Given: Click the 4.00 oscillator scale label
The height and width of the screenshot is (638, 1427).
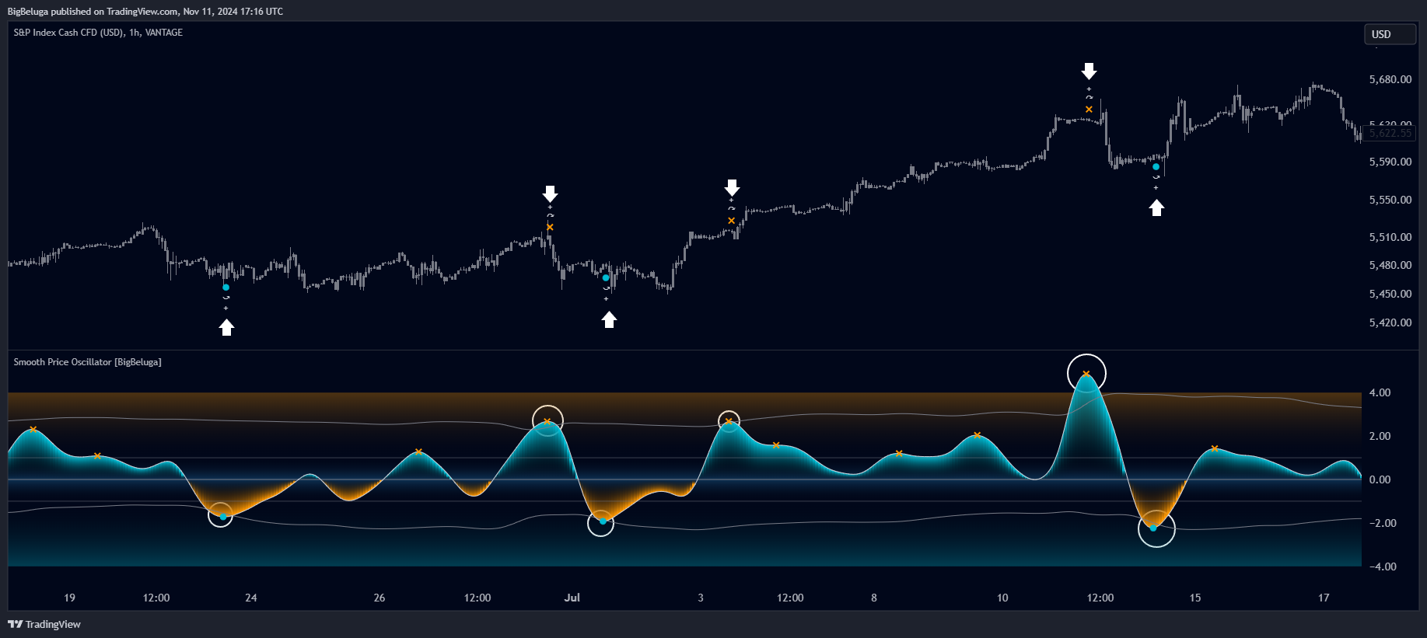Looking at the screenshot, I should point(1380,392).
